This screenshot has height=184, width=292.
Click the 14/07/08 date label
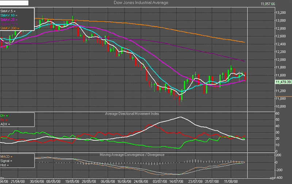point(176,181)
